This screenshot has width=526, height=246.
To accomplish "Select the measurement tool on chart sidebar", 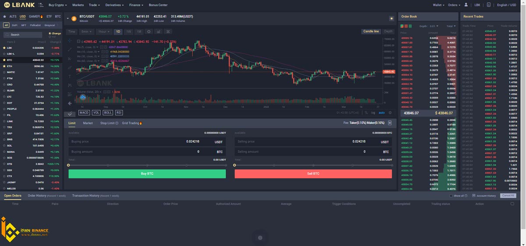I will click(70, 94).
